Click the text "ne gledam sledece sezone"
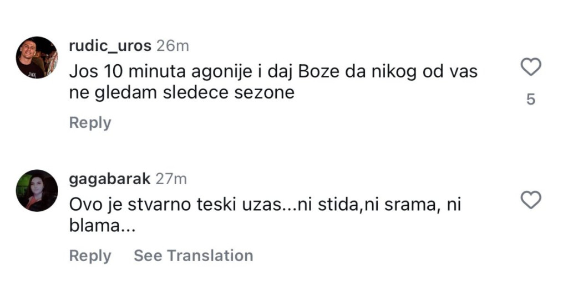The width and height of the screenshot is (568, 286). coord(181,93)
